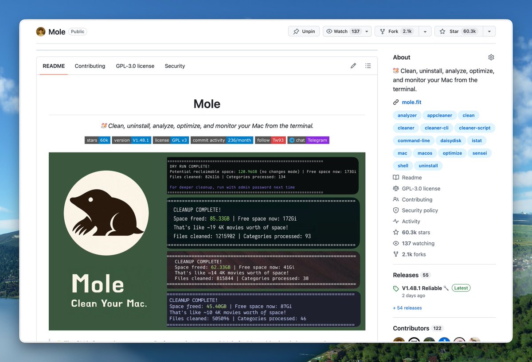Viewport: 532px width, 362px height.
Task: Click the clean topic tag
Action: (x=469, y=115)
